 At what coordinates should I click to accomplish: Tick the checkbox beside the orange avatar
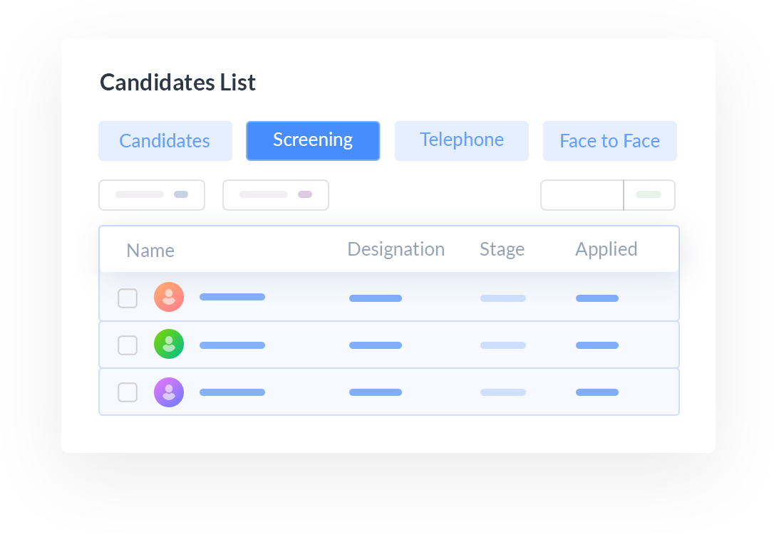click(128, 298)
